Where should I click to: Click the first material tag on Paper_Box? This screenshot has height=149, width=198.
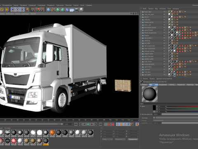coord(170,12)
